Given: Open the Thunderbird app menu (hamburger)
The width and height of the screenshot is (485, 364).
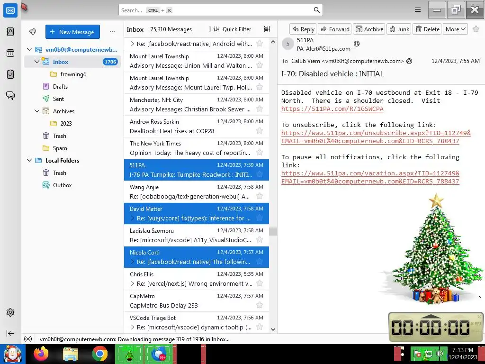Looking at the screenshot, I should pos(418,10).
